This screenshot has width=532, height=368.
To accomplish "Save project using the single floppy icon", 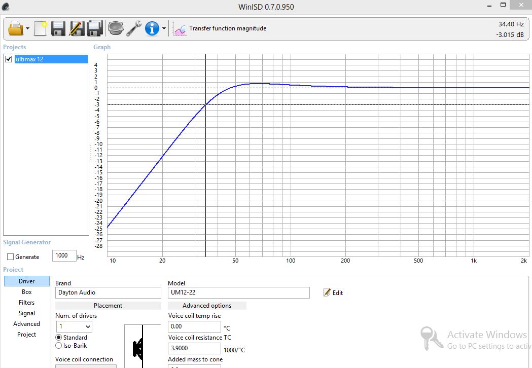I will [x=58, y=28].
